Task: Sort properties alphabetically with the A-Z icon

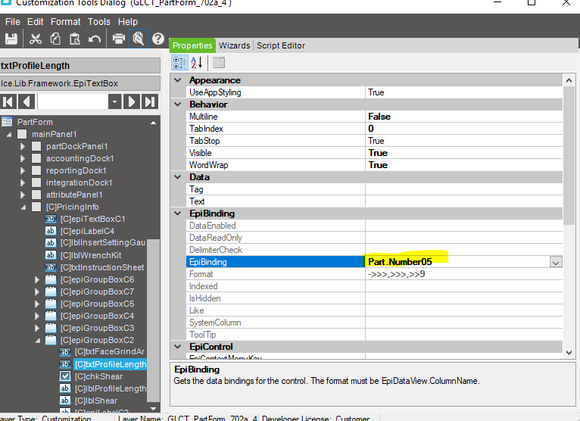Action: coord(196,63)
